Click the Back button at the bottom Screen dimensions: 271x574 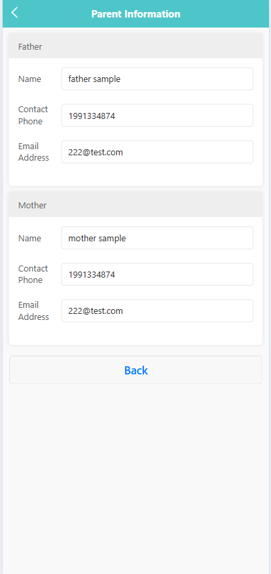[x=136, y=370]
